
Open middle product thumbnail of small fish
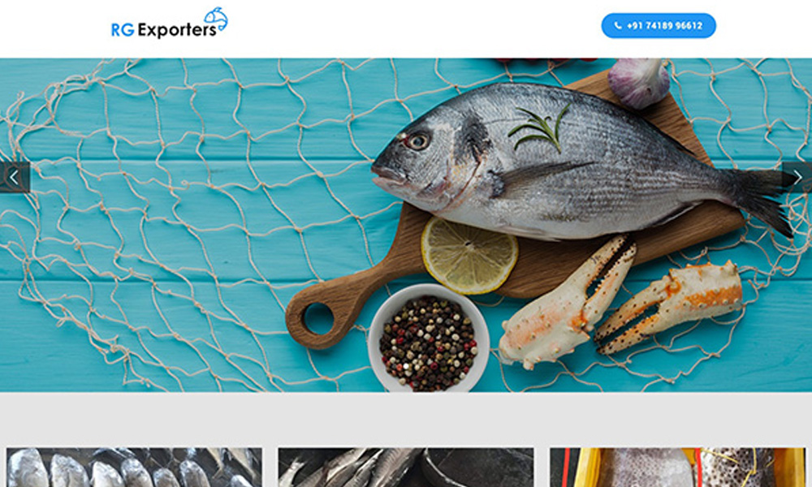click(x=405, y=468)
